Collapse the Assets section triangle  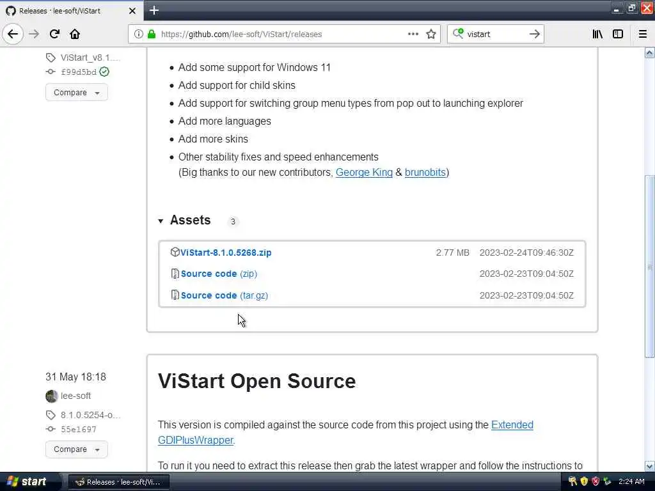click(x=161, y=221)
